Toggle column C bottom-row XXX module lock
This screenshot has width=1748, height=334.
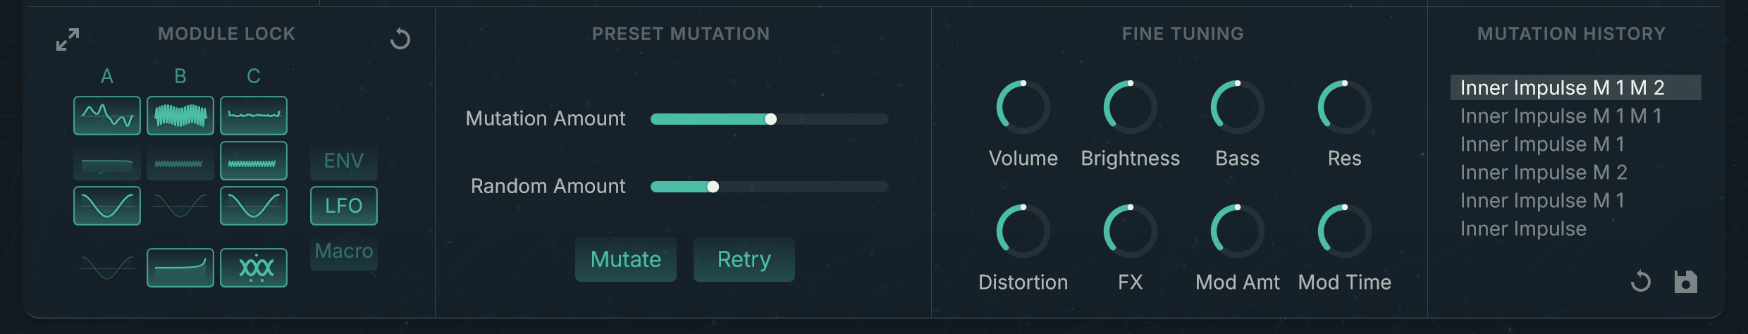tap(254, 268)
